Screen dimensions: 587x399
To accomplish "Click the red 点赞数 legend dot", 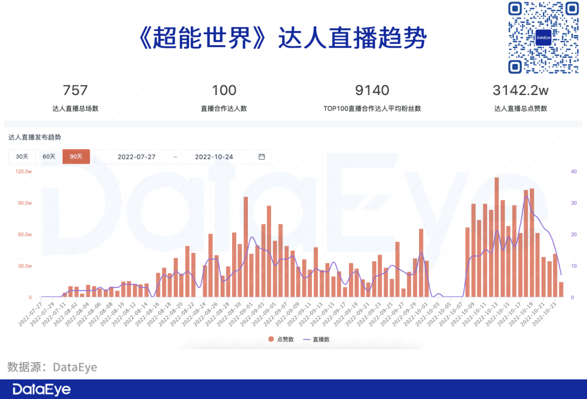I will [x=271, y=339].
